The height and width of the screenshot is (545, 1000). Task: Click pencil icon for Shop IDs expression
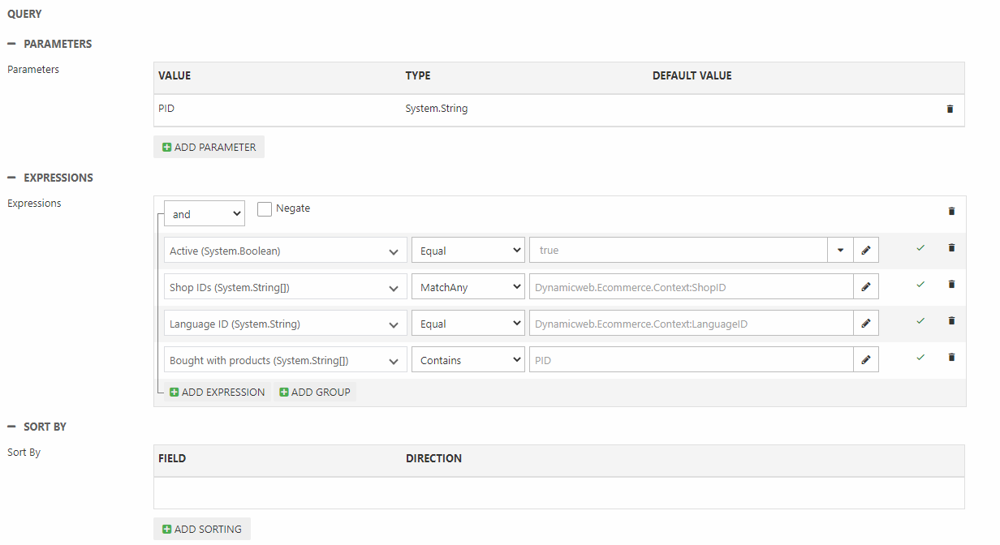866,287
